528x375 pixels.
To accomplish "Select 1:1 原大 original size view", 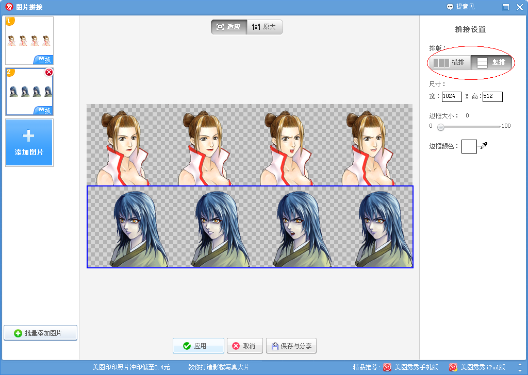I will click(x=265, y=27).
